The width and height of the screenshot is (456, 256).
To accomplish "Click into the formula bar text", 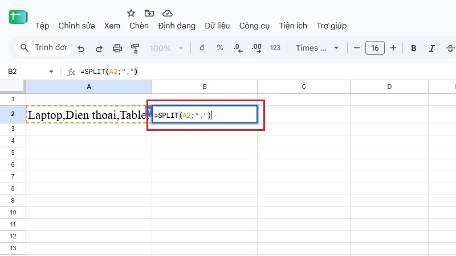I will tap(109, 72).
